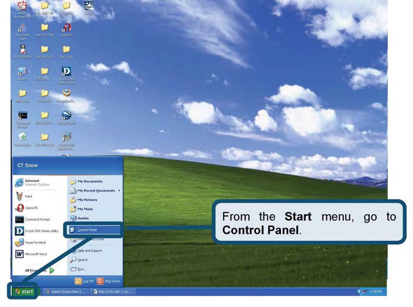Open My Music from the Start menu
The width and height of the screenshot is (413, 307).
[x=81, y=209]
